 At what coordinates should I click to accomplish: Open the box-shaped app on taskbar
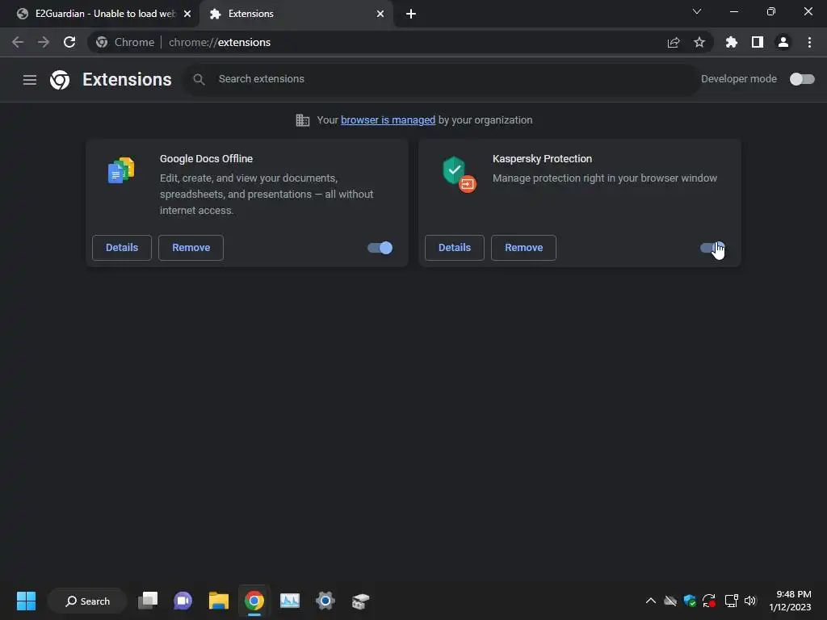pos(361,601)
